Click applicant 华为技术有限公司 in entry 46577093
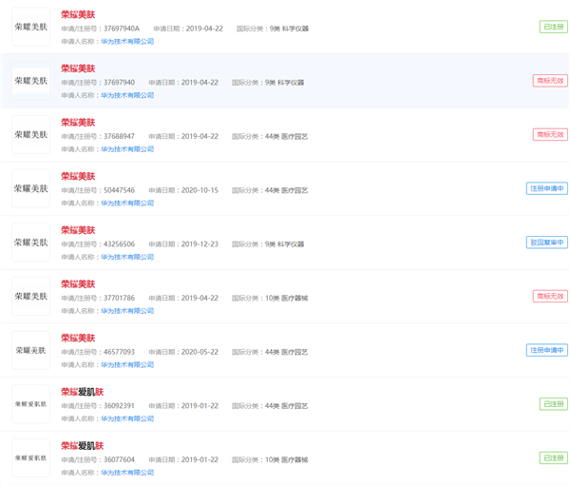 [127, 365]
